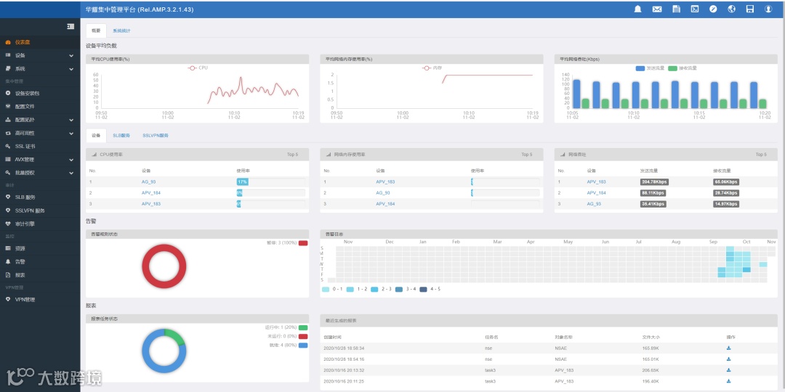The height and width of the screenshot is (392, 785).
Task: Toggle the 接收流量 legend in the throughput chart
Action: [x=683, y=68]
